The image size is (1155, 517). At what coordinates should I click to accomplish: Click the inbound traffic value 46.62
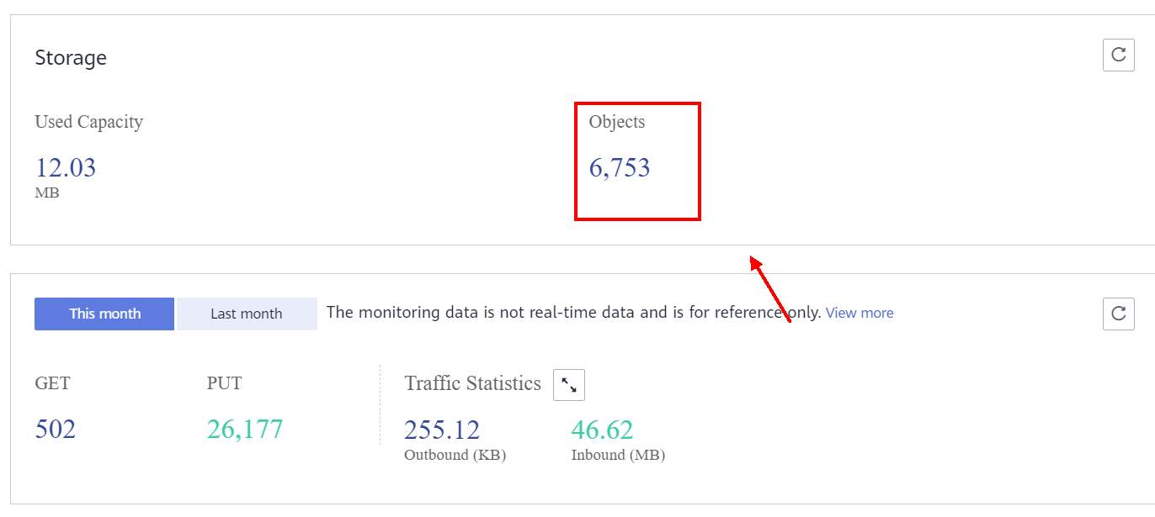(602, 430)
